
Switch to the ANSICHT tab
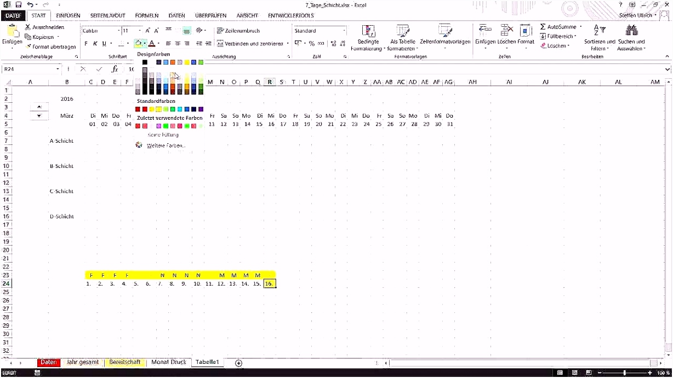[x=247, y=16]
